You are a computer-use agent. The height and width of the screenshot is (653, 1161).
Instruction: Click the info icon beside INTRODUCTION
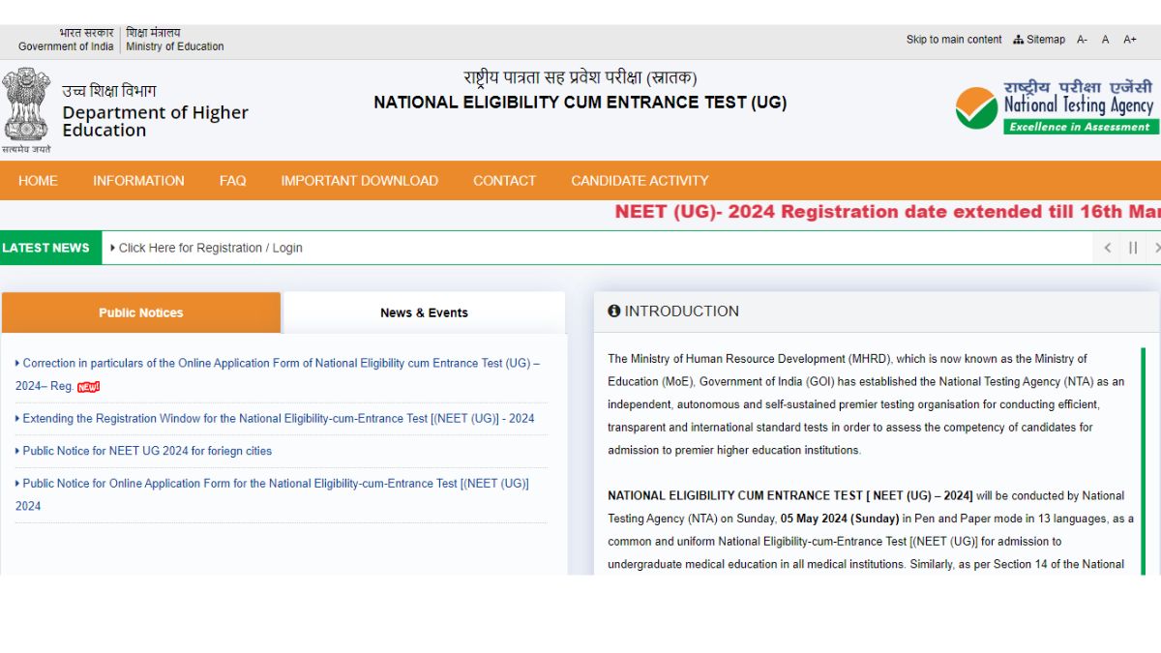pos(614,311)
